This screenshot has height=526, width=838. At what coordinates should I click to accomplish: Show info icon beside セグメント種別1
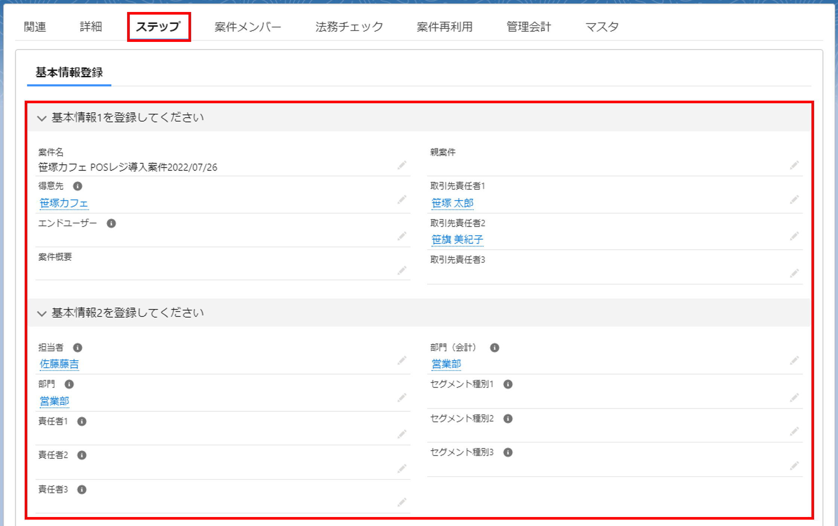click(x=508, y=384)
